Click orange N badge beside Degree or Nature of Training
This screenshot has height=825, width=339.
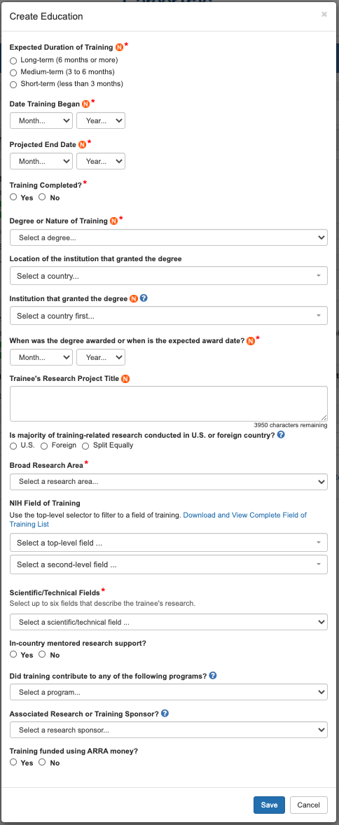tap(113, 221)
